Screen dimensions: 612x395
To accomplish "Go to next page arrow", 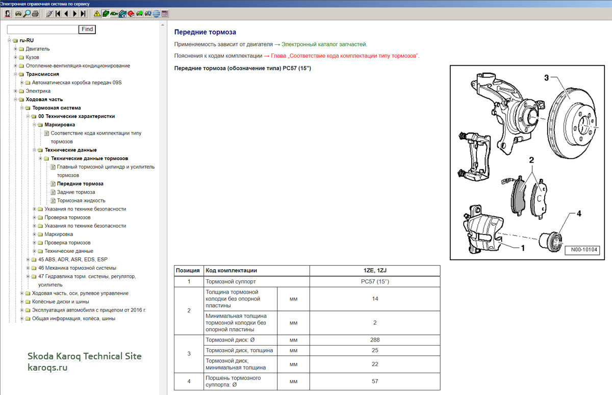I will (x=75, y=14).
